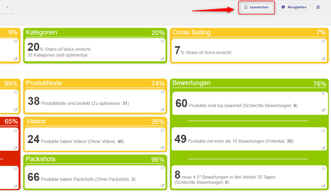Open external link for products with 10+ Bewertungen
This screenshot has height=196, width=331.
[x=323, y=148]
